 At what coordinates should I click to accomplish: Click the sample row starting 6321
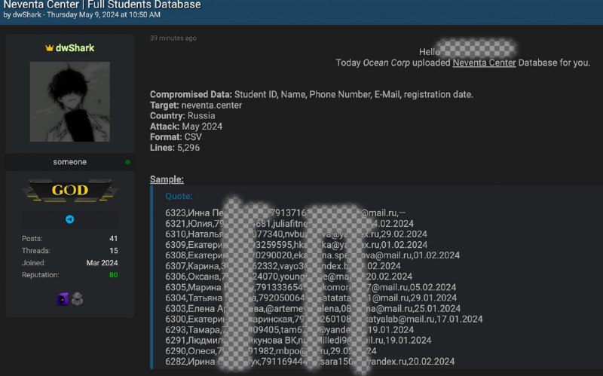tap(289, 223)
